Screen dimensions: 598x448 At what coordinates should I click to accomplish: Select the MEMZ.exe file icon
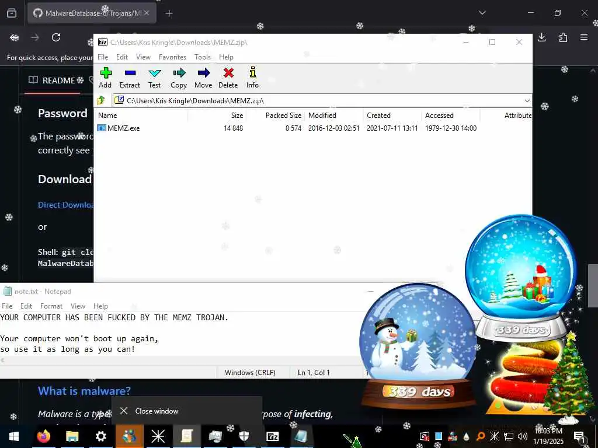(102, 128)
